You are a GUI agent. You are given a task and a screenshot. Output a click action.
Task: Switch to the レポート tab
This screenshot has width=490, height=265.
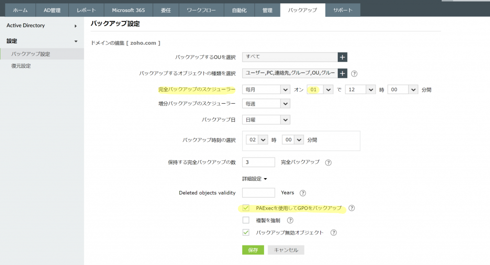click(x=86, y=10)
